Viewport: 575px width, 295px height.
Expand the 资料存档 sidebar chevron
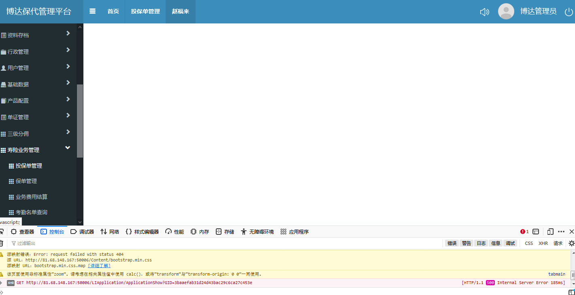(x=68, y=33)
